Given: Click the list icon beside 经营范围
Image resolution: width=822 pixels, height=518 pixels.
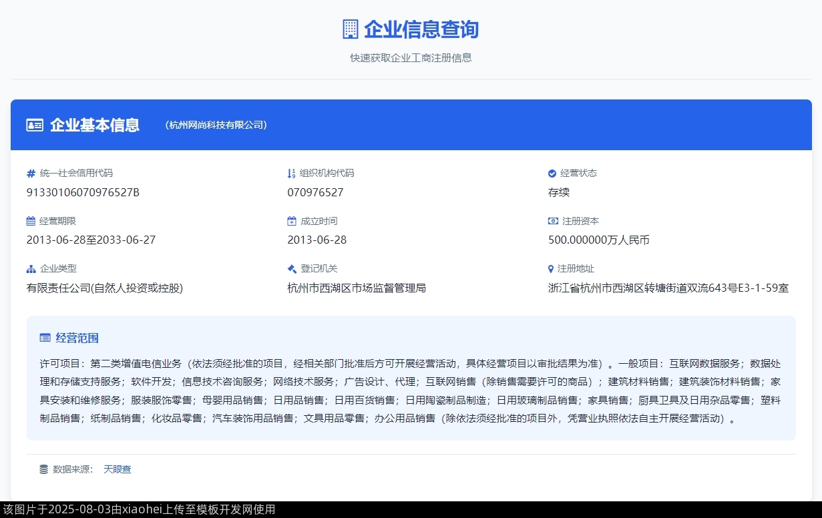Looking at the screenshot, I should [45, 338].
